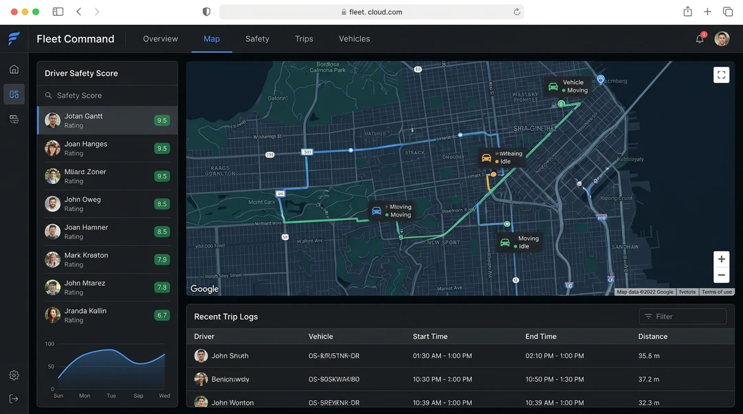Click the fleet.cloud.com address bar

(x=371, y=12)
